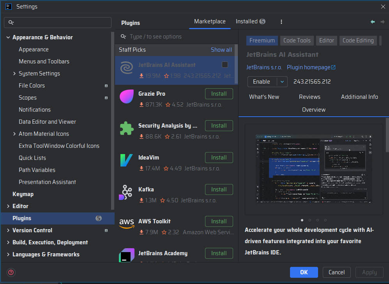
Task: Confirm settings with the OK button
Action: pos(304,272)
